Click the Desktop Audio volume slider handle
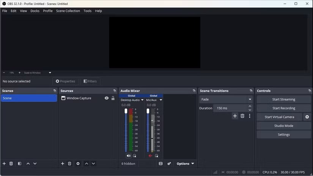Screen dimensions: 313x176 point(126,111)
